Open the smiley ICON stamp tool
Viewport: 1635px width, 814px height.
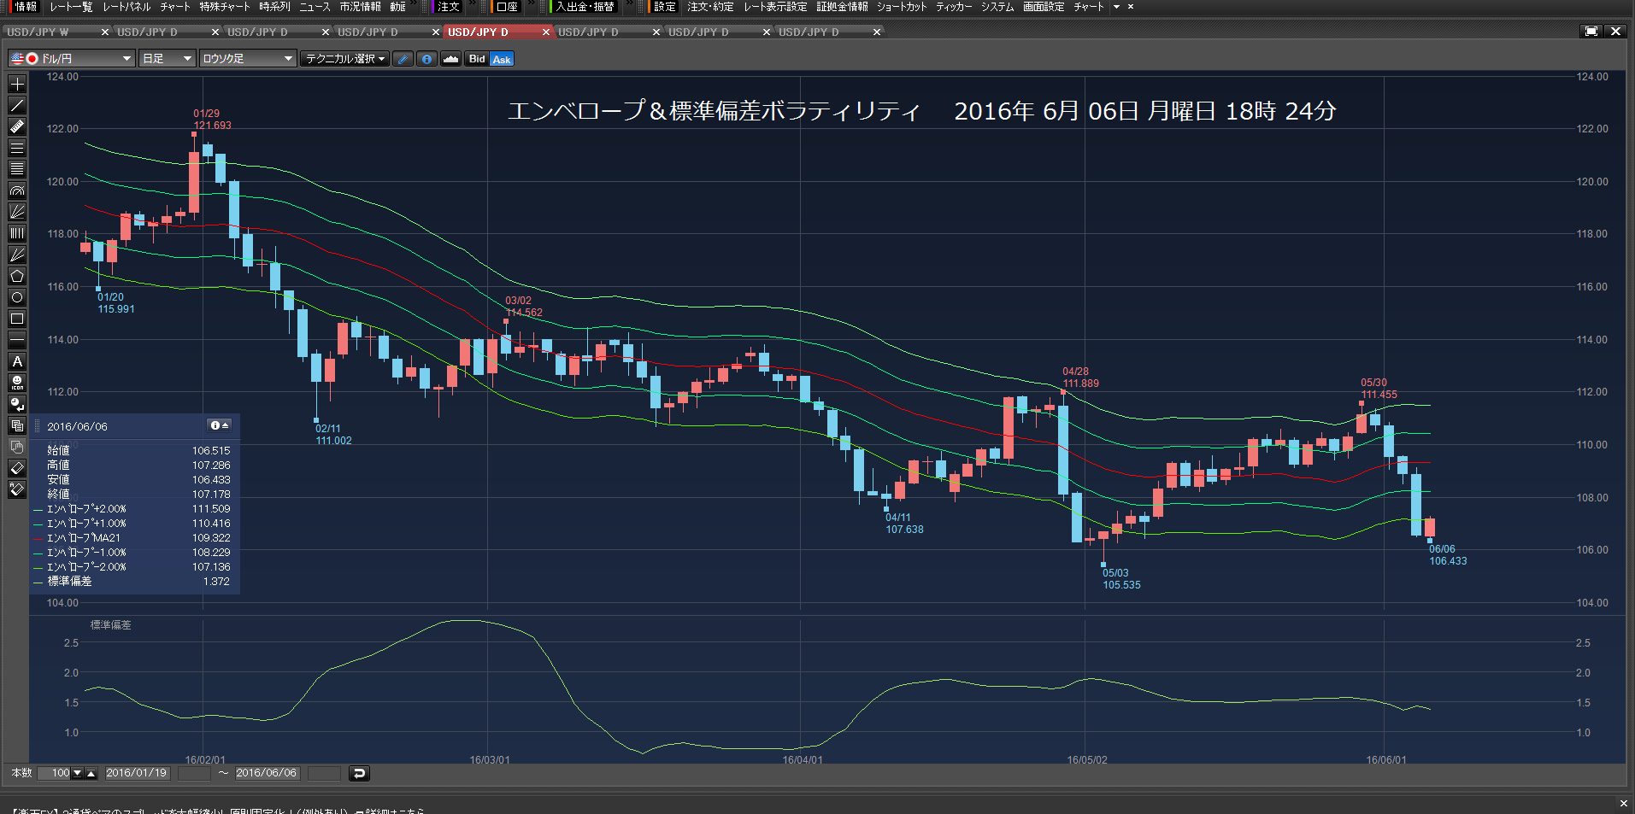pos(17,383)
